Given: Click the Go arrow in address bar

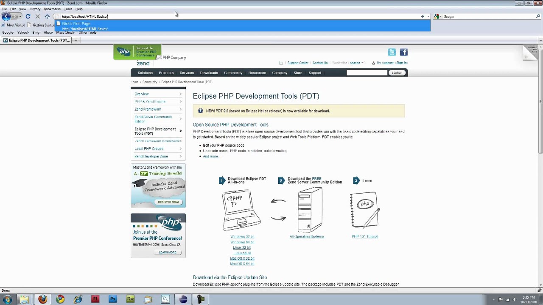Looking at the screenshot, I should [422, 17].
